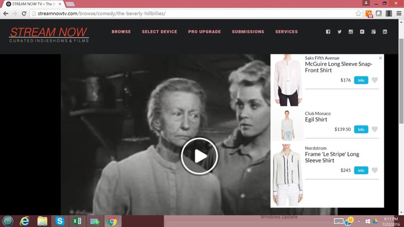Open the LinkedIn social icon

(385, 32)
